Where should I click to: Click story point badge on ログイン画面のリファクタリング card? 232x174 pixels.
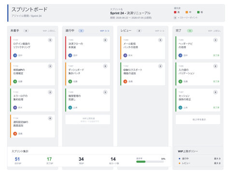click(x=50, y=40)
